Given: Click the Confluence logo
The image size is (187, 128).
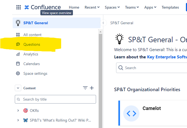Looking at the screenshot, I should (43, 7).
